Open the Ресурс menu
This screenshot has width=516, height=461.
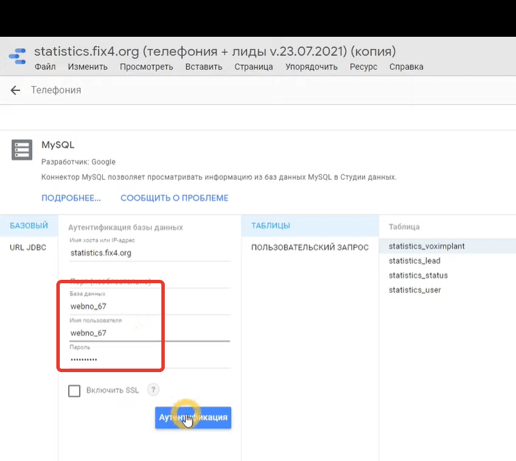coord(363,67)
